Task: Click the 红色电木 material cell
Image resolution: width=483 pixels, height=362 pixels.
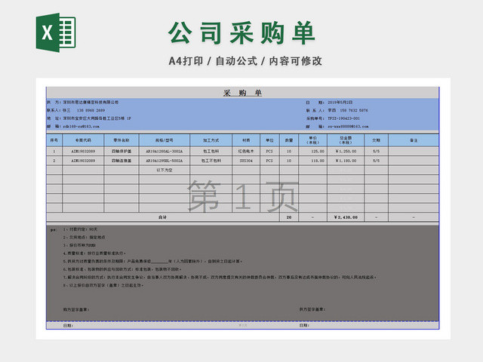Action: 246,151
